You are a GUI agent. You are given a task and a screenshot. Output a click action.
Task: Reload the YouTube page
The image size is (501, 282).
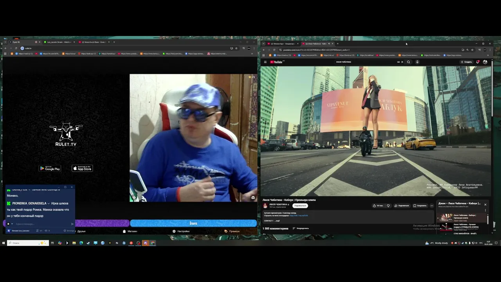tap(274, 50)
